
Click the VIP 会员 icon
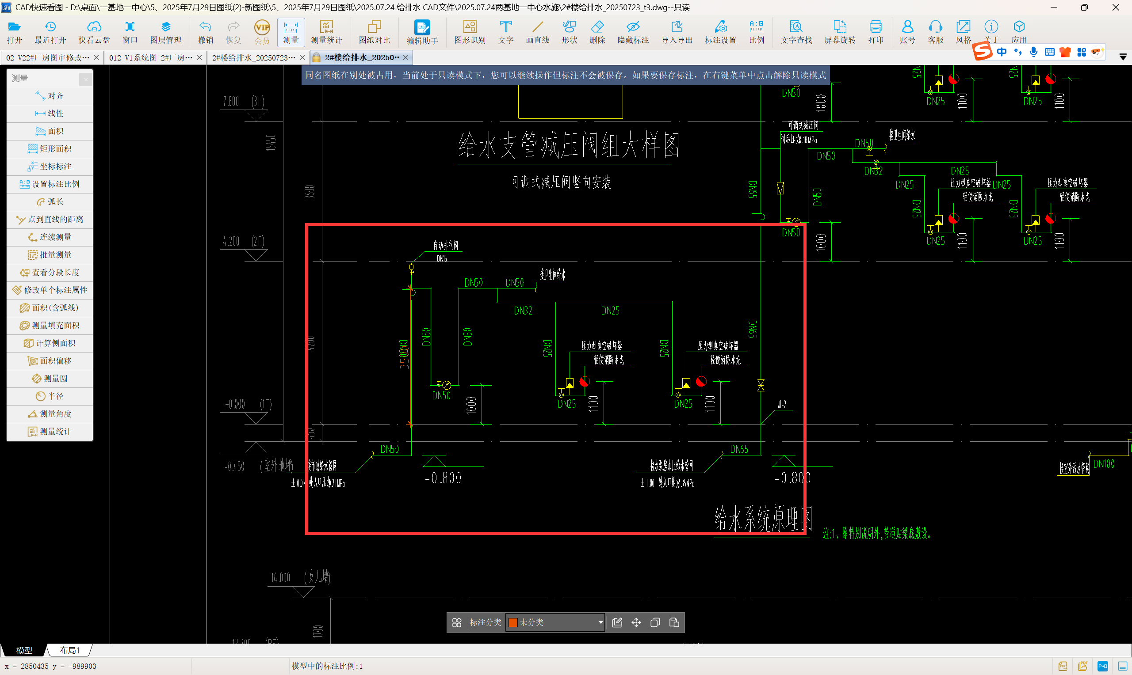point(262,32)
